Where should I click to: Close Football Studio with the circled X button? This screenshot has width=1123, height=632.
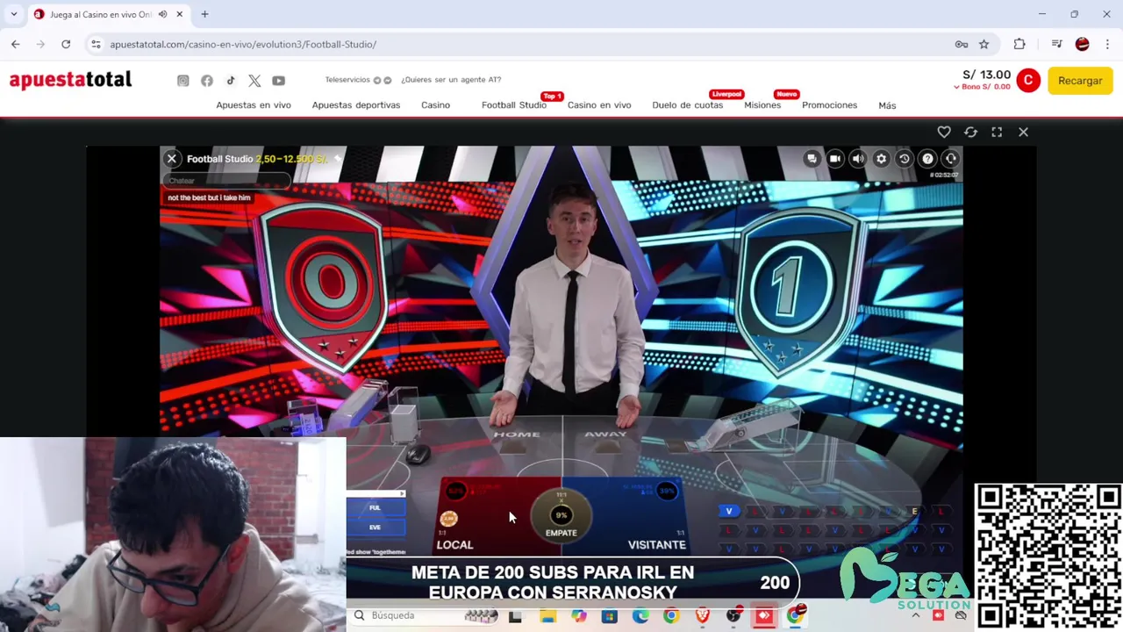172,159
